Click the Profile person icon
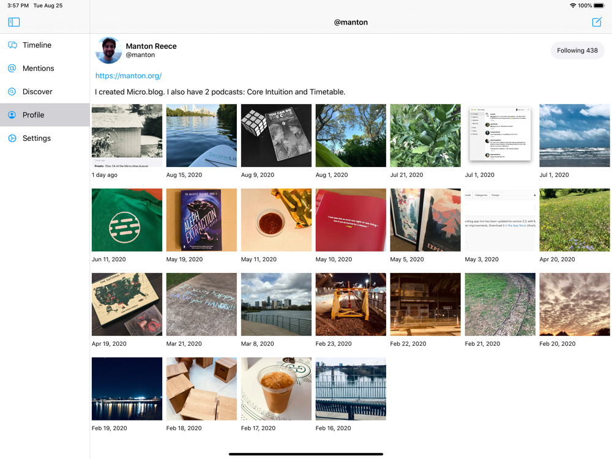The width and height of the screenshot is (612, 459). (x=12, y=115)
